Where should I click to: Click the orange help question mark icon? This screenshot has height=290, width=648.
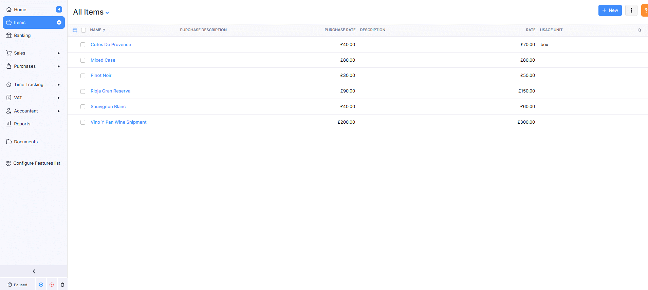645,11
